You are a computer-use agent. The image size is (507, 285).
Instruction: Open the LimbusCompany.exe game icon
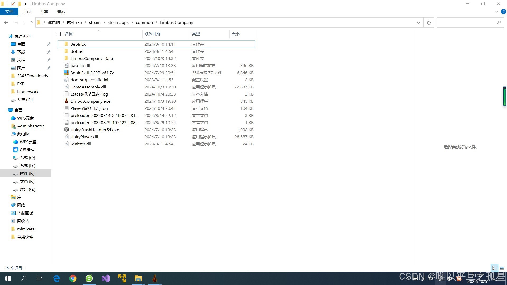(67, 101)
